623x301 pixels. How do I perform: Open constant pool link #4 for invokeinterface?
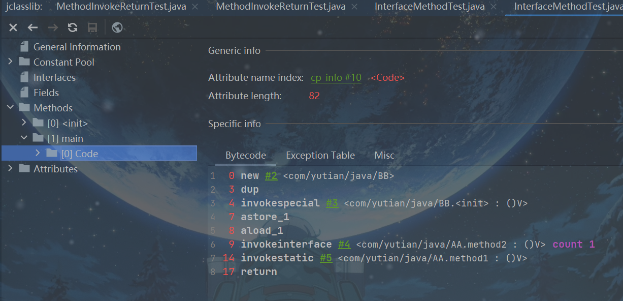coord(344,245)
